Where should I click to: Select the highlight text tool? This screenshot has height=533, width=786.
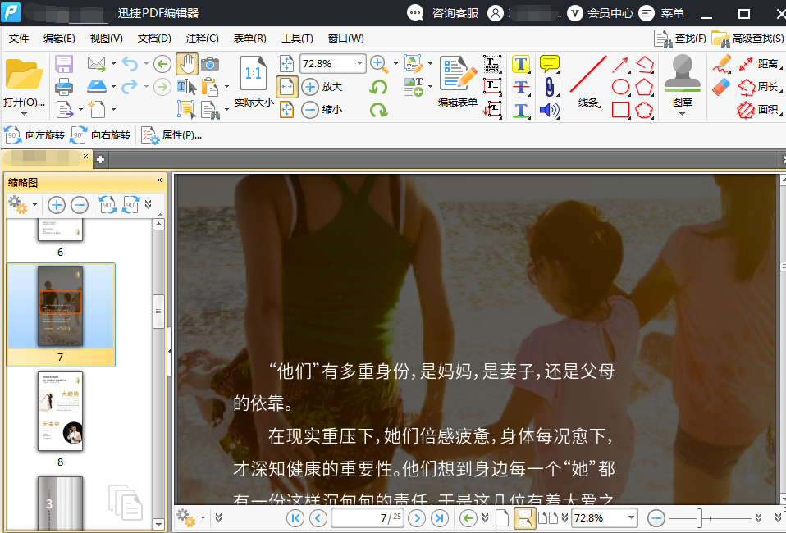(521, 64)
